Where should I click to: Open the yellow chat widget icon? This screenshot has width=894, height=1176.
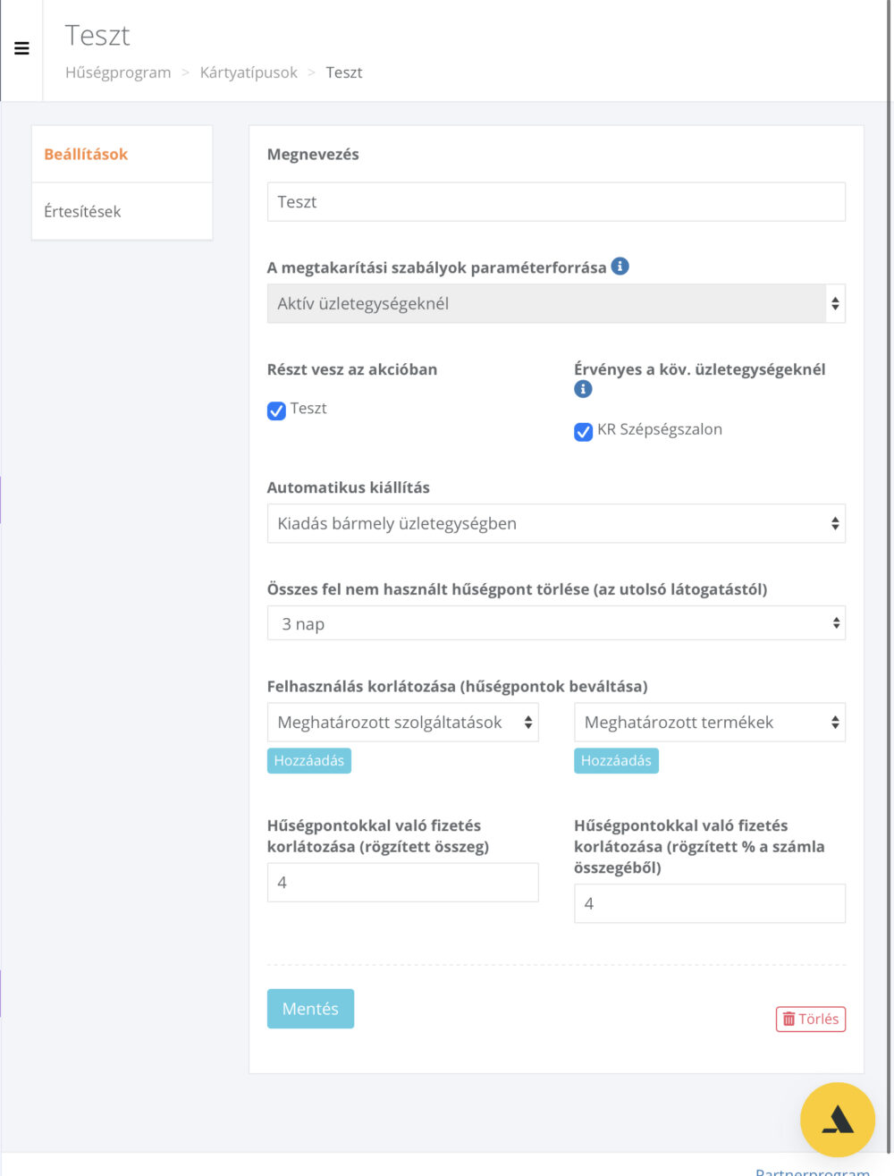pos(838,1120)
